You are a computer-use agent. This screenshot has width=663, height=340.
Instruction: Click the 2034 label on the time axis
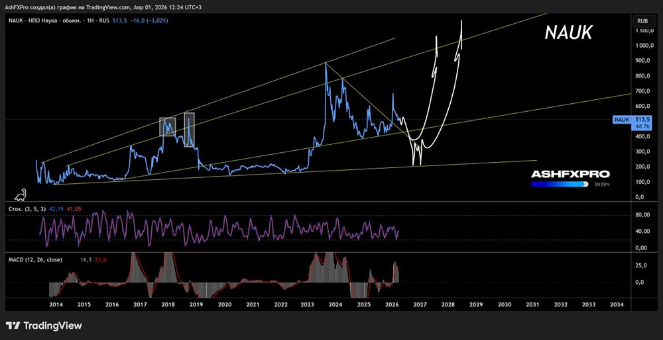click(x=617, y=304)
